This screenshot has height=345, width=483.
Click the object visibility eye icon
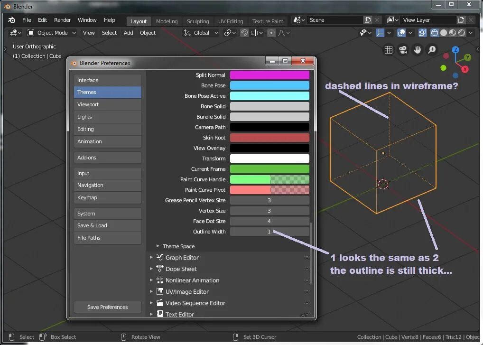point(366,33)
